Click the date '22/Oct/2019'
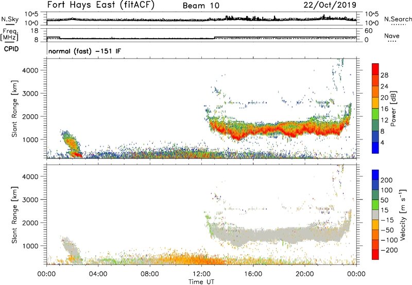Screen dimensions: 412x285 (x=330, y=5)
